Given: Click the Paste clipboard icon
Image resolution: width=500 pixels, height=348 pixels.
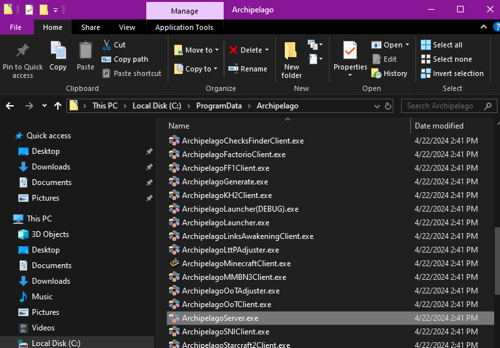Looking at the screenshot, I should 85,51.
